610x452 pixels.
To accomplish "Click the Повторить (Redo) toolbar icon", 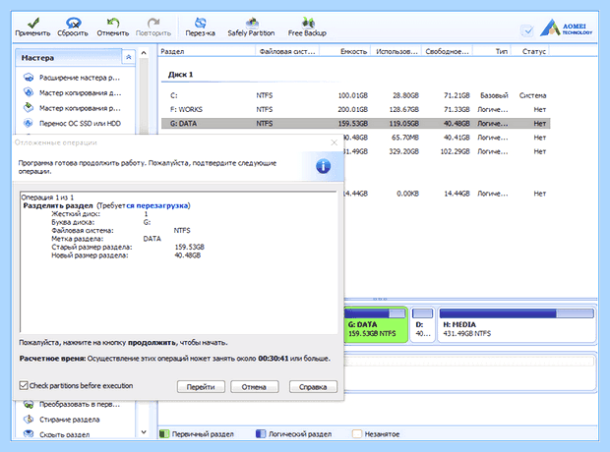I will [x=153, y=27].
